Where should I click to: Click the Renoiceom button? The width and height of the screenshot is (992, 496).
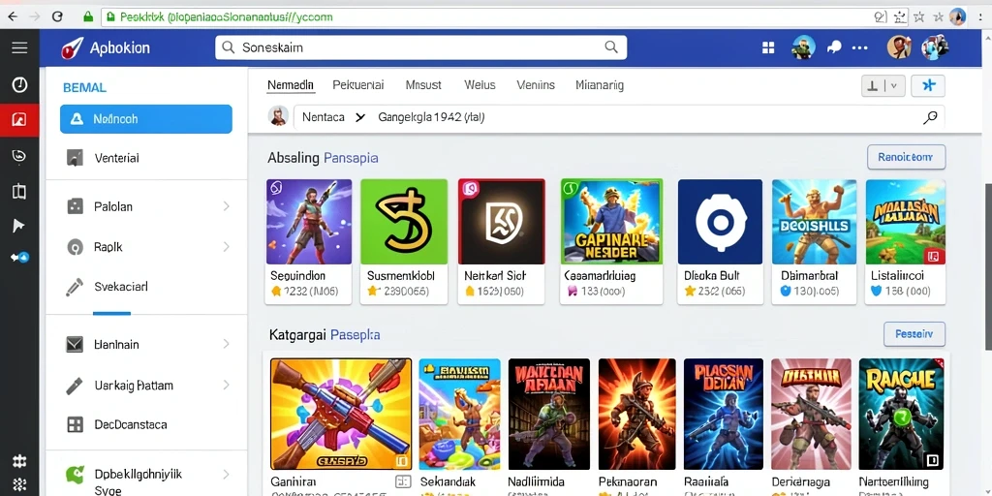click(x=906, y=157)
